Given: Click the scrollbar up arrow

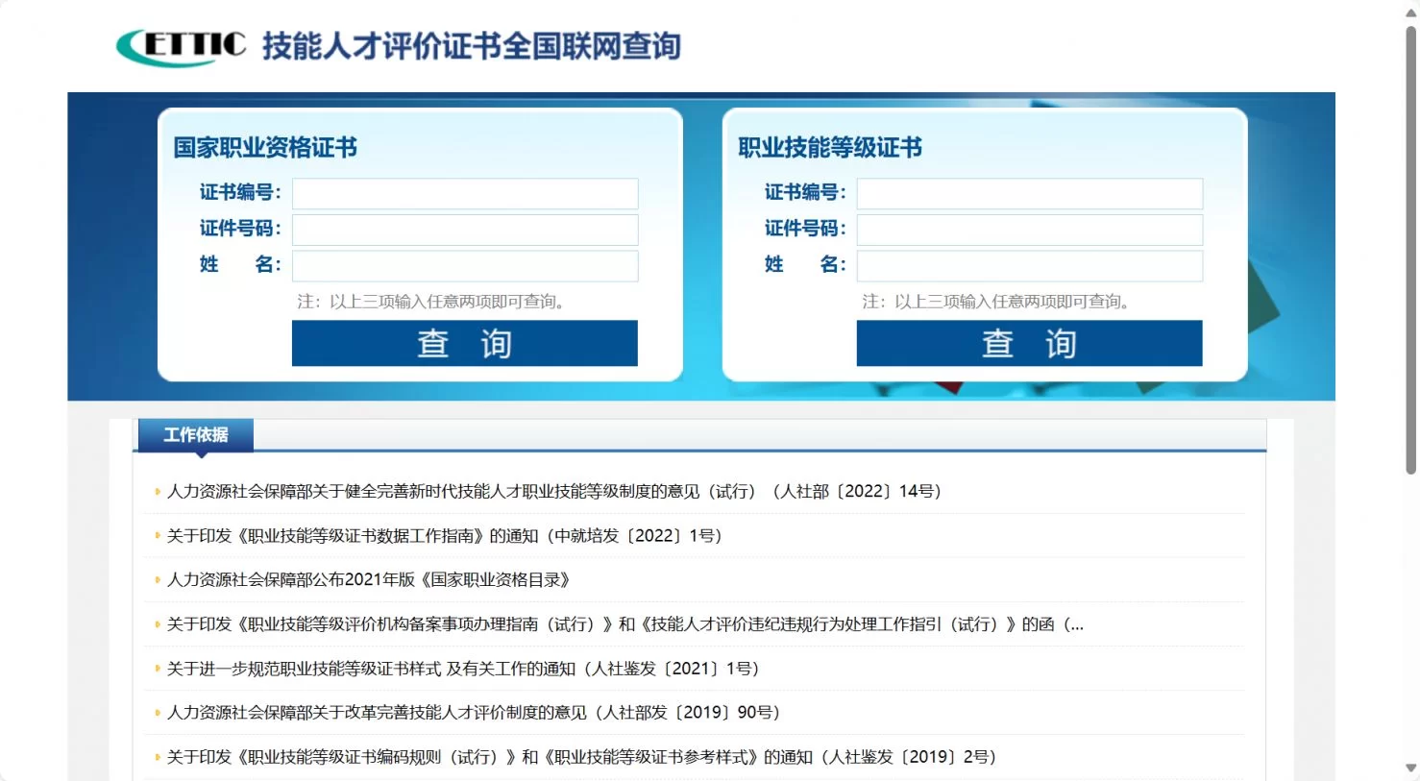Looking at the screenshot, I should click(x=1410, y=12).
